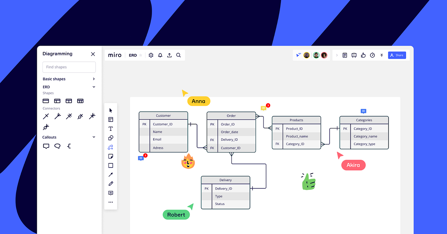This screenshot has height=234, width=447.
Task: Select the sticky note tool
Action: click(x=111, y=156)
